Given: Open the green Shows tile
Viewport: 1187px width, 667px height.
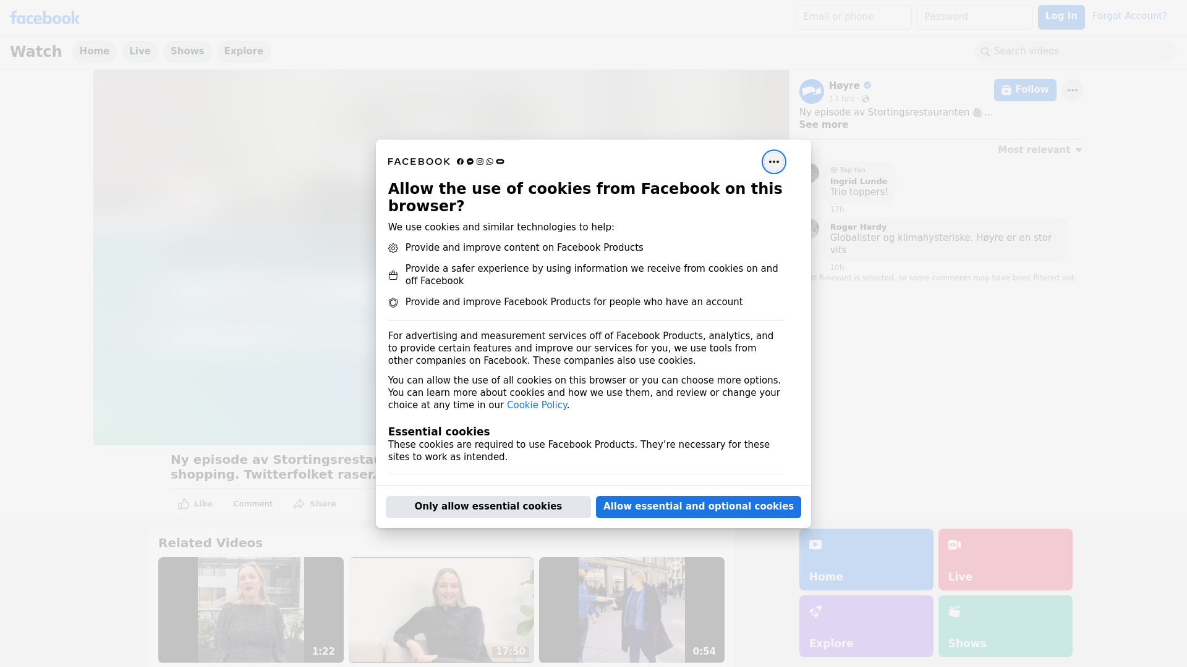Looking at the screenshot, I should (1005, 626).
